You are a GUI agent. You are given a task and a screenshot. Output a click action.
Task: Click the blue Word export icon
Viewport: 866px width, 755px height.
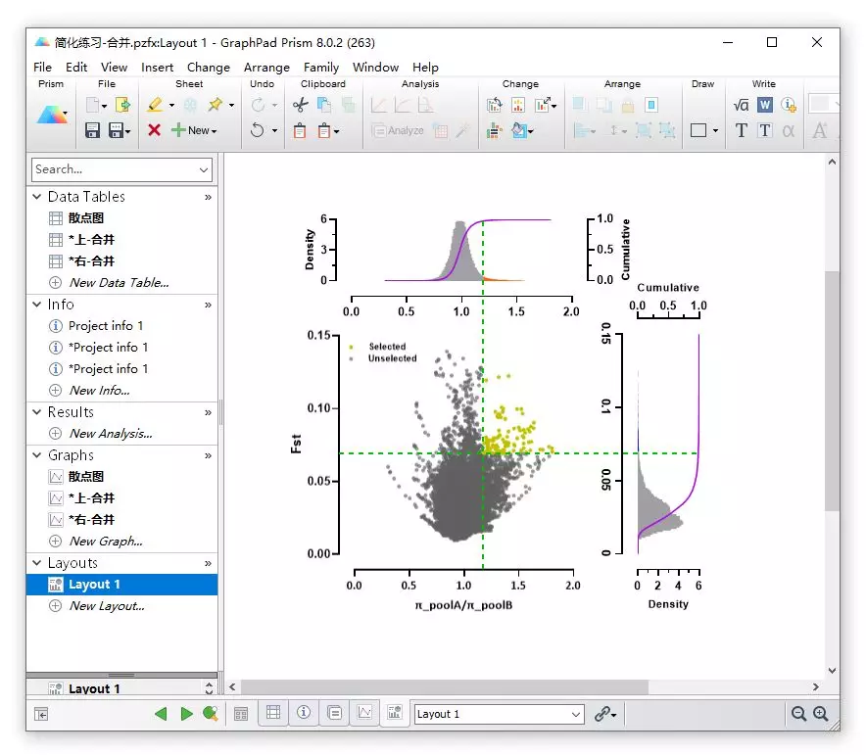(x=765, y=105)
